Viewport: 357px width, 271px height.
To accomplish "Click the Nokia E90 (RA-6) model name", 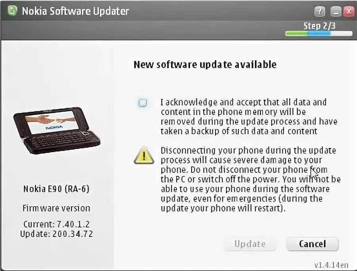I will pyautogui.click(x=56, y=189).
